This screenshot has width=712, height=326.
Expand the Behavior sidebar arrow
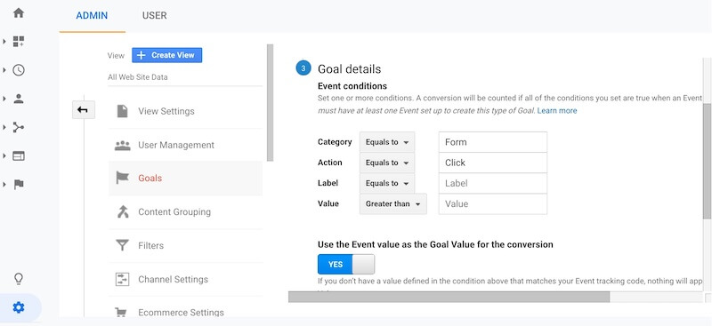pyautogui.click(x=4, y=156)
